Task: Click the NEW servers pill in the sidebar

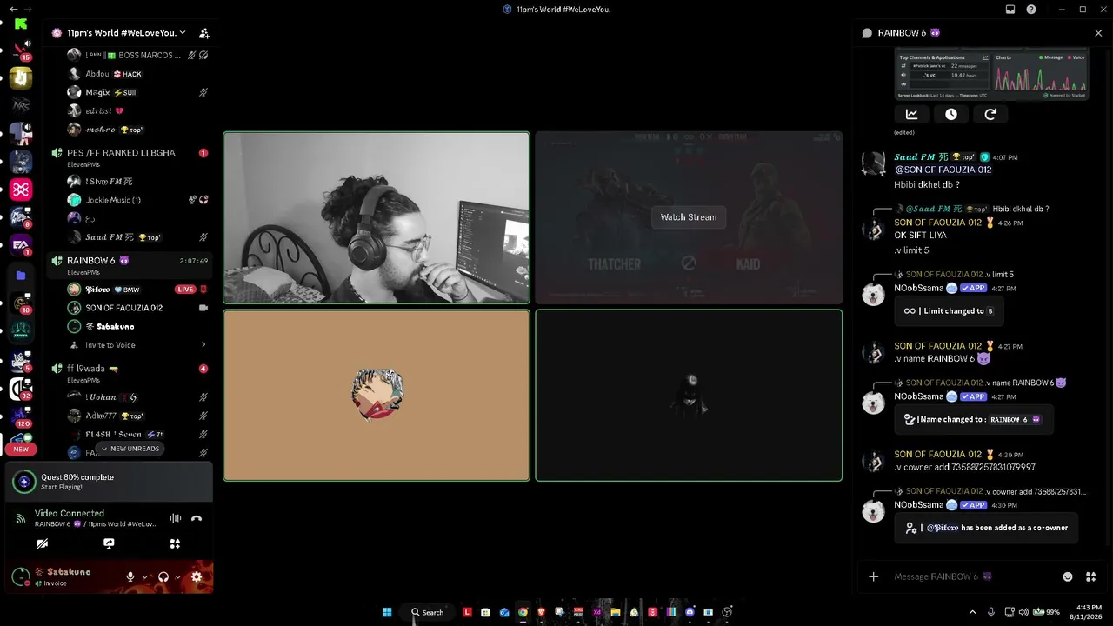Action: pos(21,450)
